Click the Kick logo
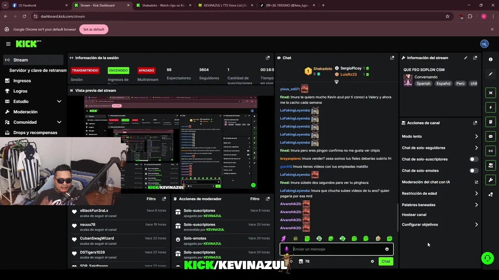The width and height of the screenshot is (499, 280). tap(28, 44)
